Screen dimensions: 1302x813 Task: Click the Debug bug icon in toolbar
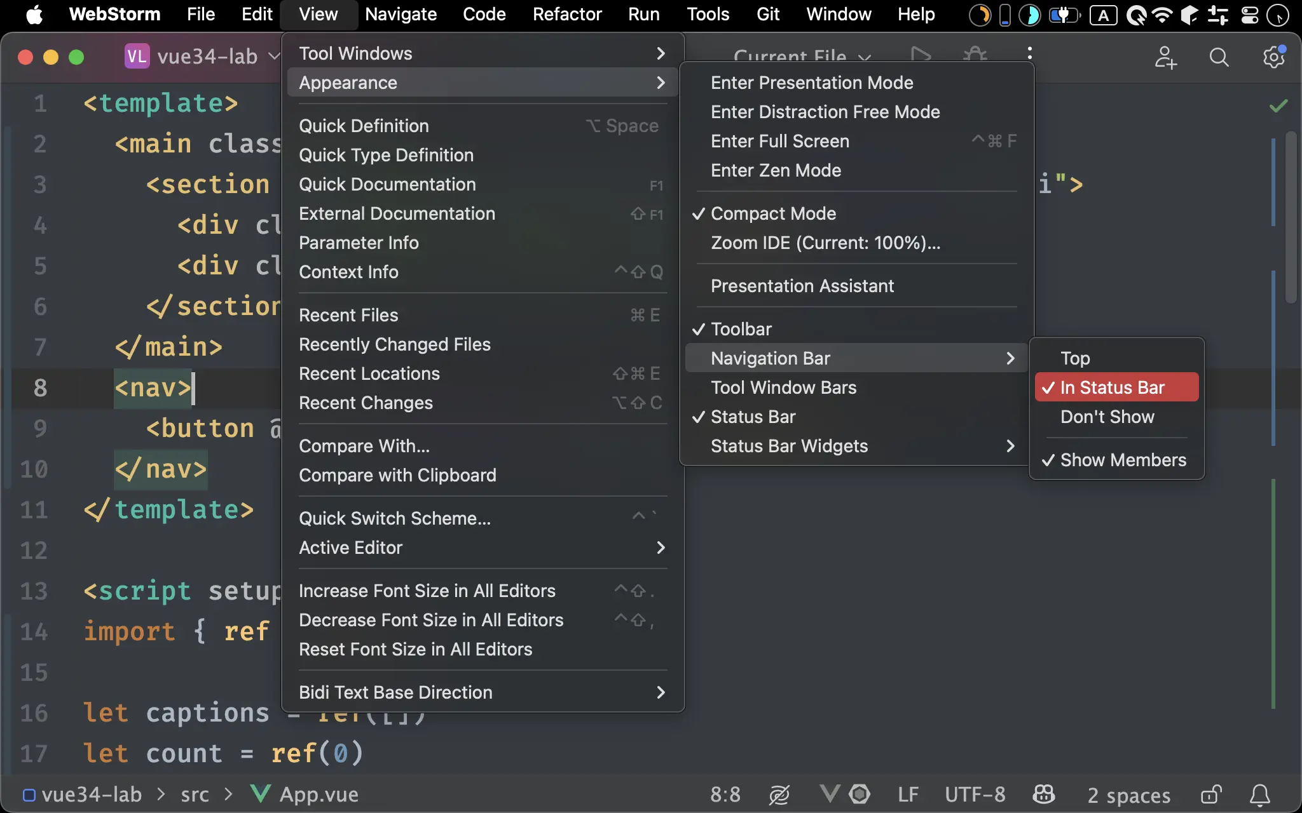[x=975, y=55]
